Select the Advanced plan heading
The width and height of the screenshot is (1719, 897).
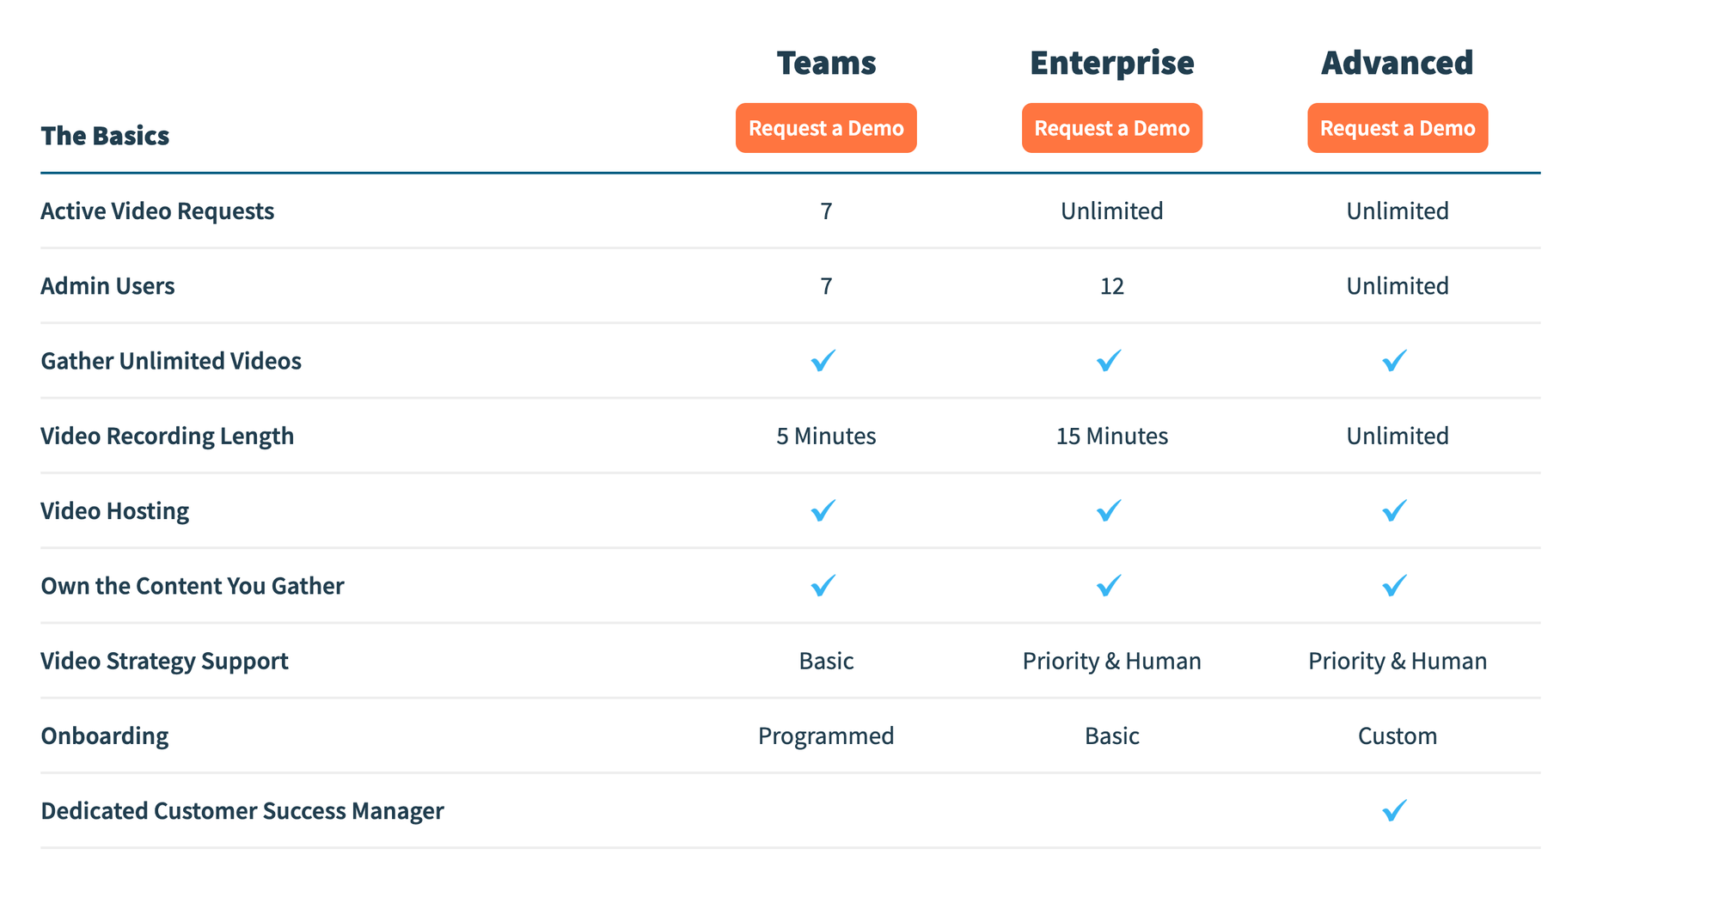(x=1397, y=63)
